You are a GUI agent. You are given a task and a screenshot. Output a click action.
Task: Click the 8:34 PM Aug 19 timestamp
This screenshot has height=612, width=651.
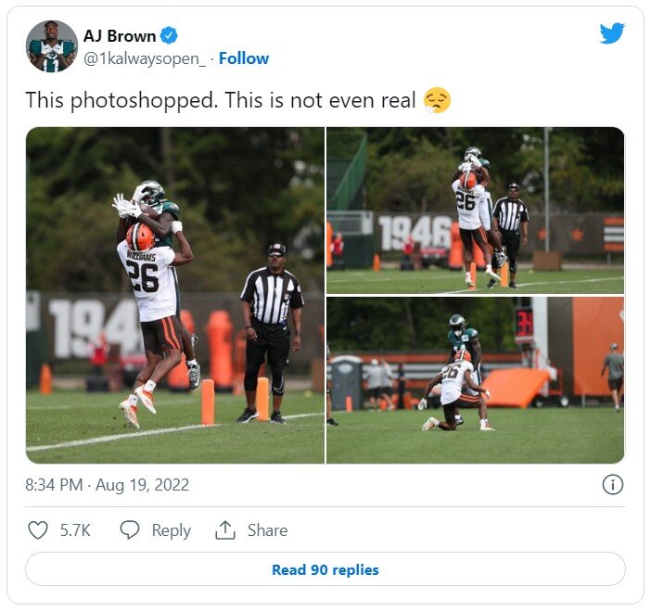tap(108, 485)
